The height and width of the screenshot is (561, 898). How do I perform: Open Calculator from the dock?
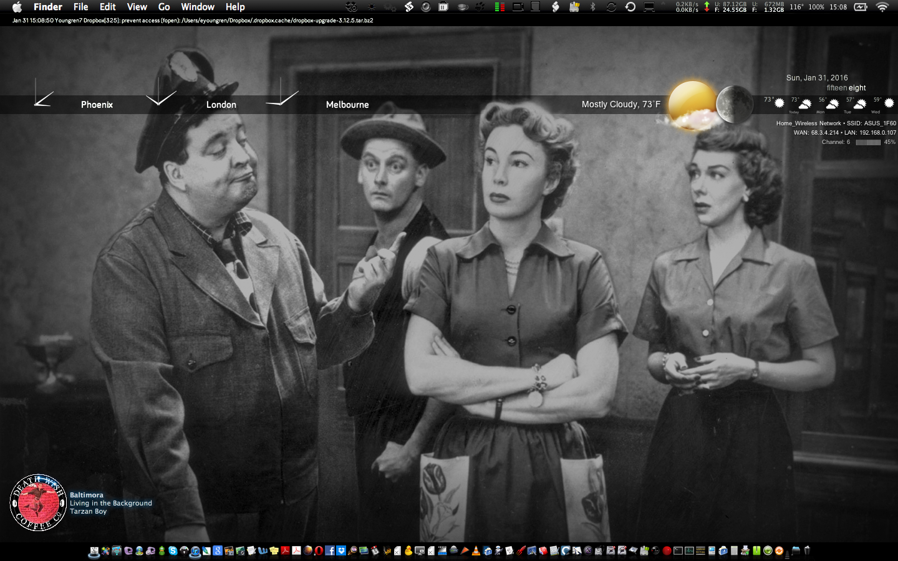(x=734, y=551)
